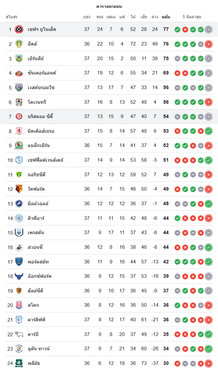
Task: Open the โคเวนทรี team link
Action: [37, 102]
